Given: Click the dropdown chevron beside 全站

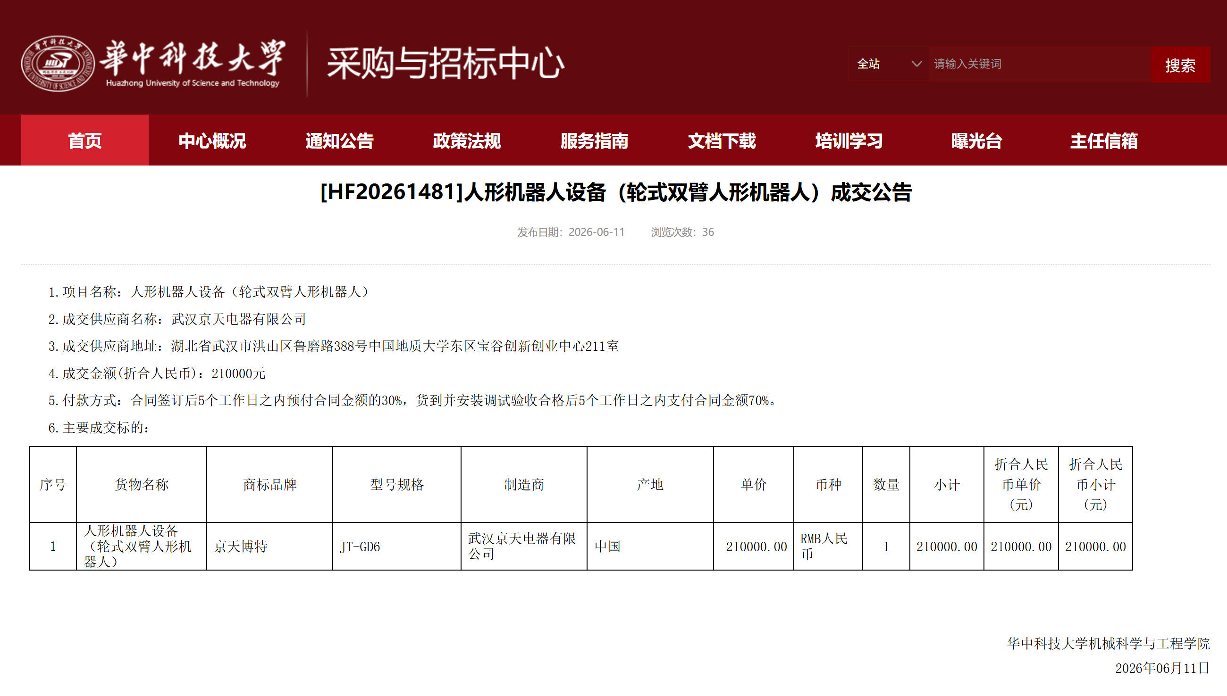Looking at the screenshot, I should click(x=916, y=64).
